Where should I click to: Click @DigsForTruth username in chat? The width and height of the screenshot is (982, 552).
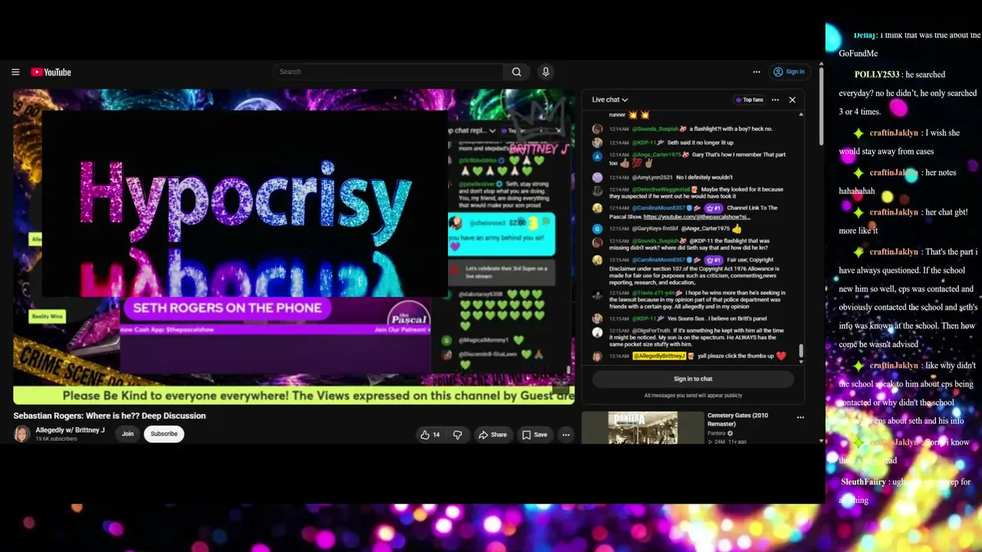(651, 330)
